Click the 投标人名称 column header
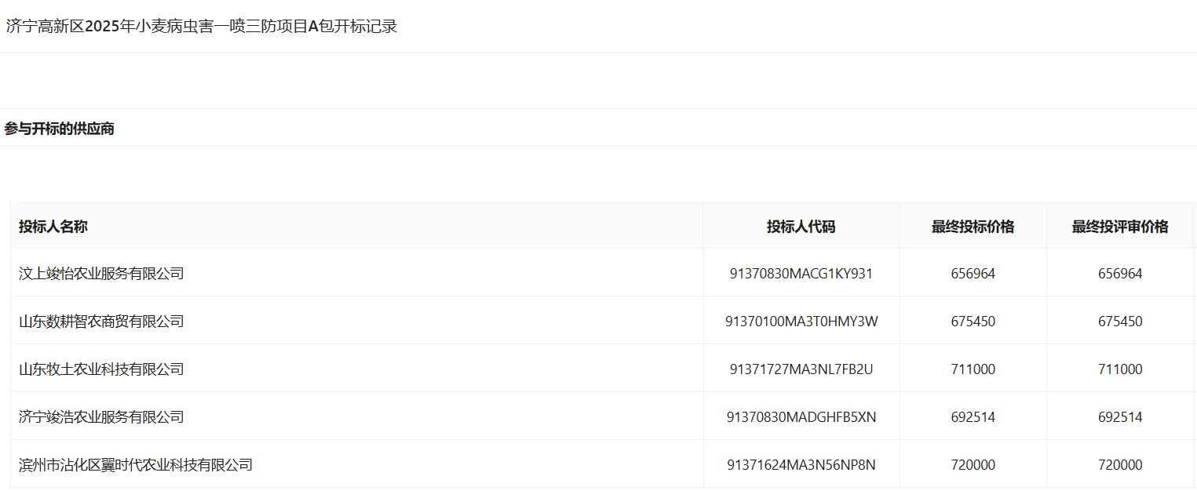This screenshot has height=498, width=1197. [x=53, y=227]
